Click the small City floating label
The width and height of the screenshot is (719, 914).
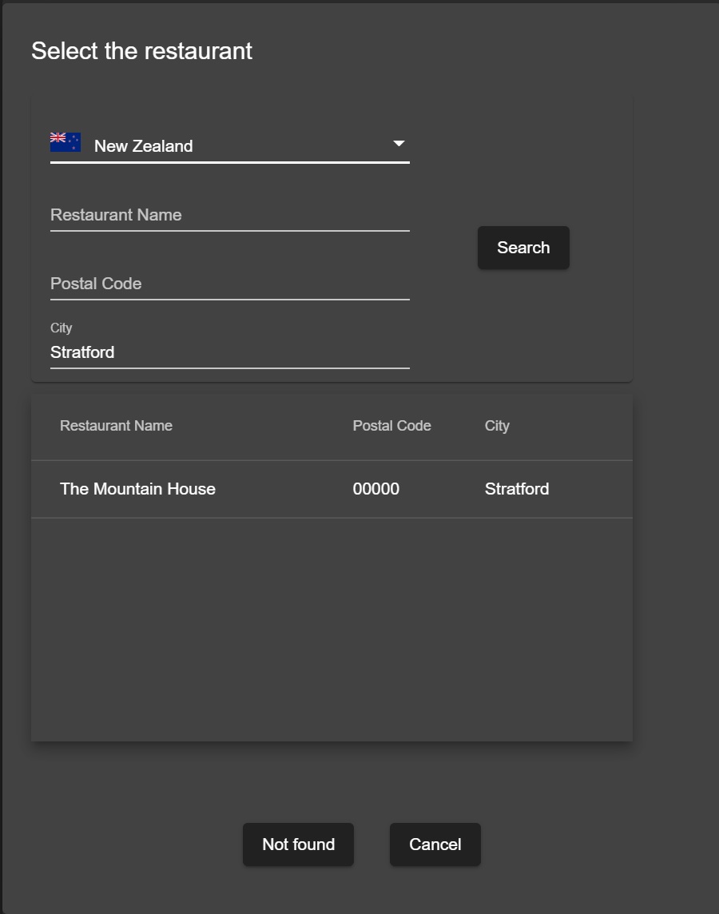62,328
